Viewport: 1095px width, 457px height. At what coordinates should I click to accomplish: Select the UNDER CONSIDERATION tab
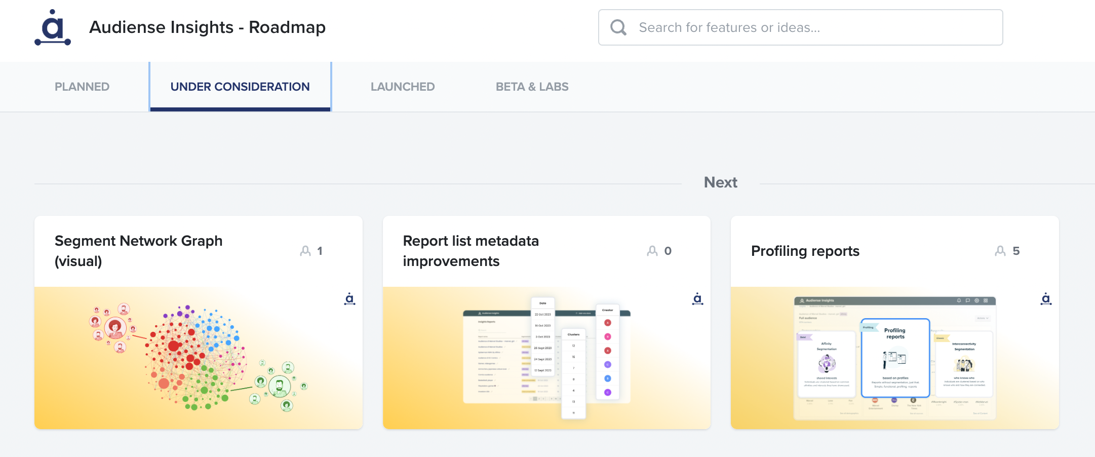click(x=240, y=87)
